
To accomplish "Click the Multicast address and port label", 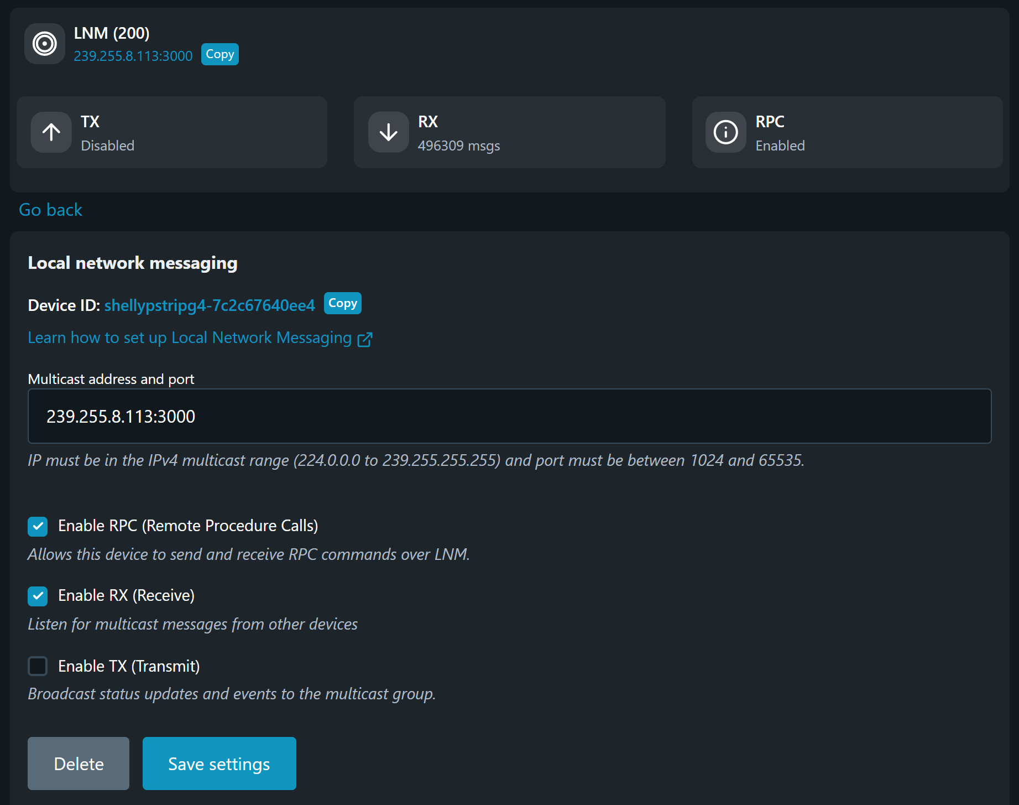I will click(x=111, y=379).
